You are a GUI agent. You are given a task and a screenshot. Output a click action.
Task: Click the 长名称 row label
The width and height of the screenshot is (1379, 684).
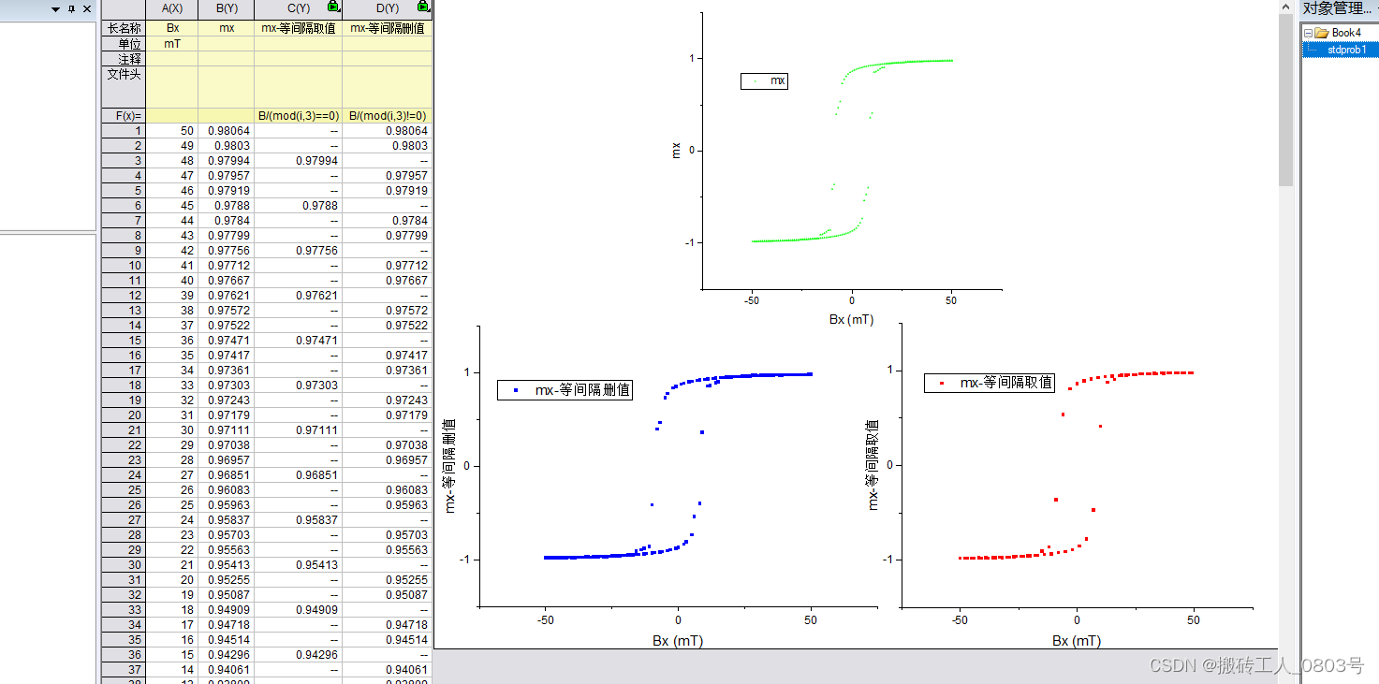[x=124, y=28]
